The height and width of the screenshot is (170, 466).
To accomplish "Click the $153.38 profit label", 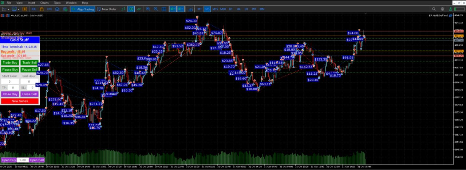I will point(321,59).
